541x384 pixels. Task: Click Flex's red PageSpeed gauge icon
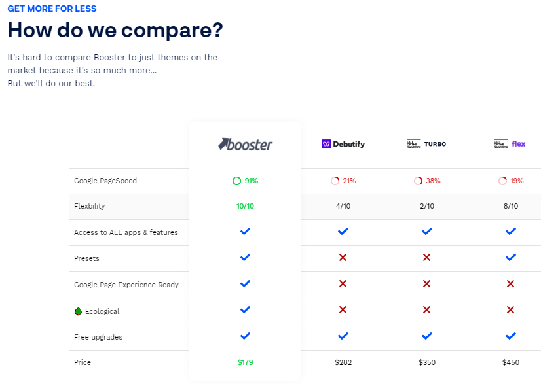pyautogui.click(x=502, y=181)
